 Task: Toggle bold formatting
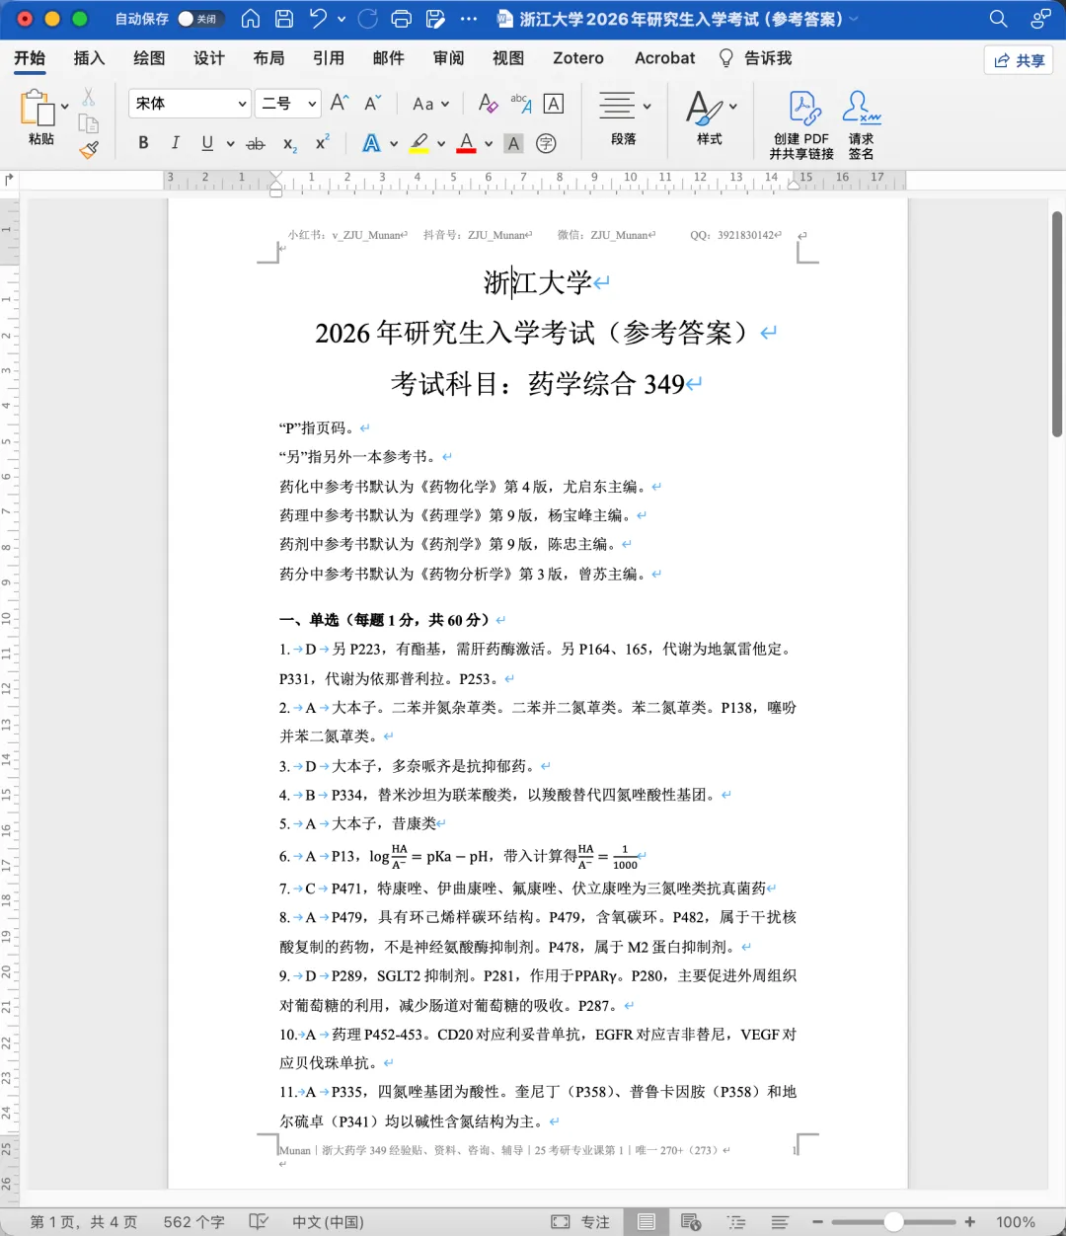143,143
